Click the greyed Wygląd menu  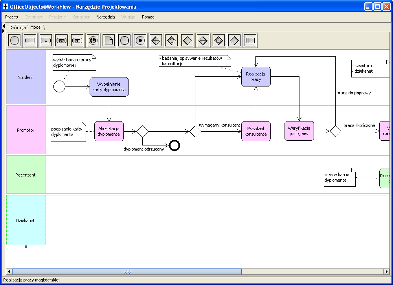click(x=129, y=17)
